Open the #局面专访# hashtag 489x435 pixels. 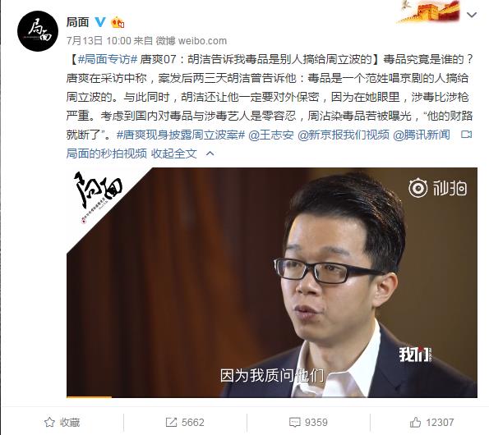point(108,59)
